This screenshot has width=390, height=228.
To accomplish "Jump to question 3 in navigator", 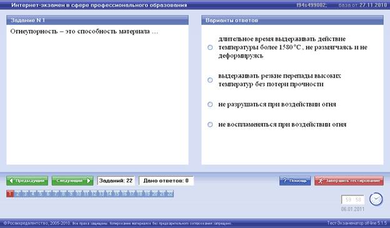I will [25, 194].
